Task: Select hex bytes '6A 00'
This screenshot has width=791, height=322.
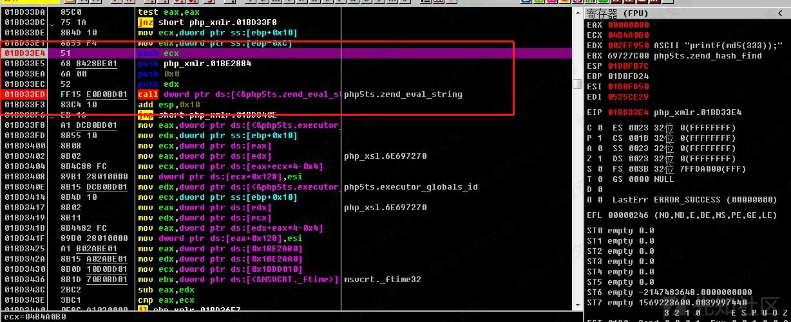Action: click(x=73, y=74)
